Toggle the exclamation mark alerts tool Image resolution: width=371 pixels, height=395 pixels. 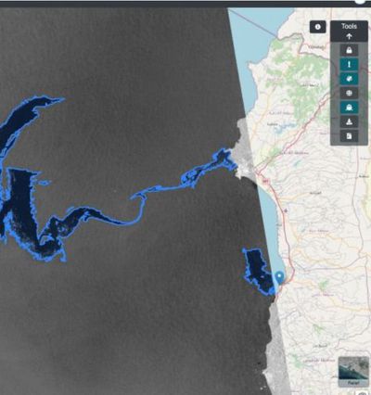[x=349, y=64]
